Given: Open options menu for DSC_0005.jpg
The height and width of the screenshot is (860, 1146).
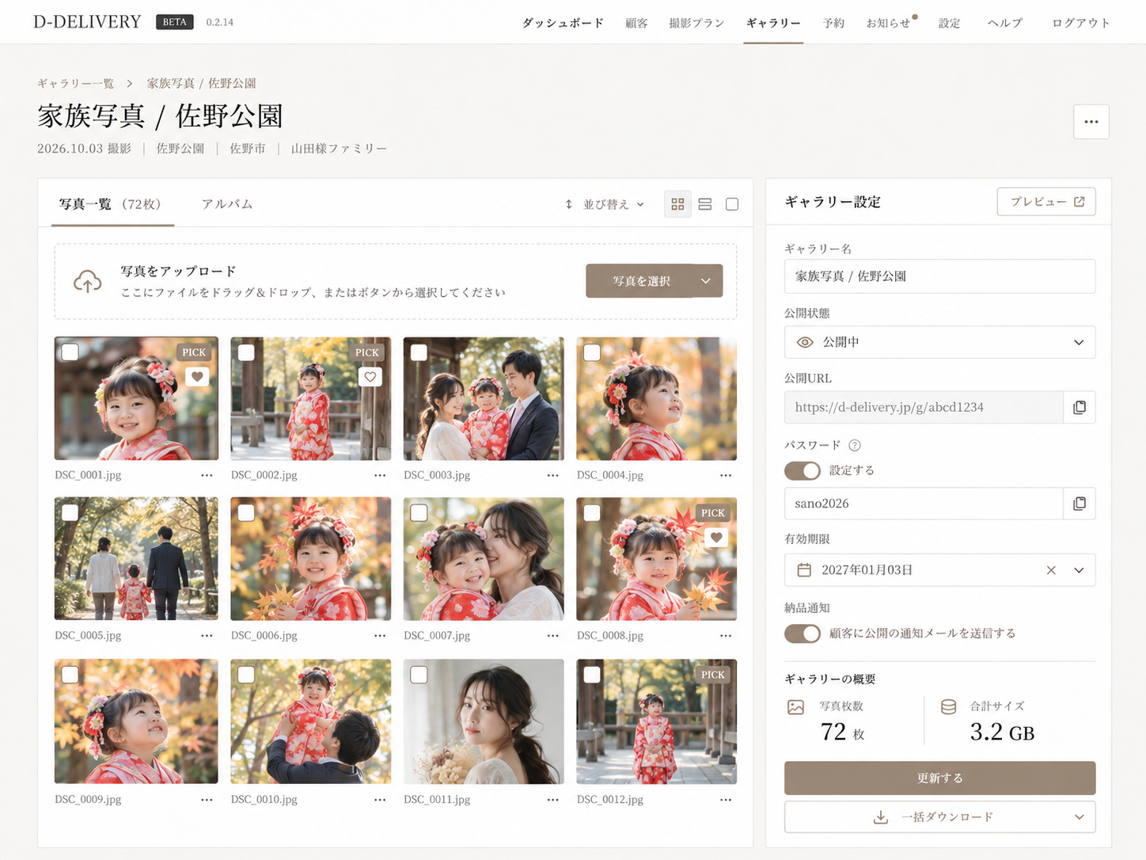Looking at the screenshot, I should [207, 636].
